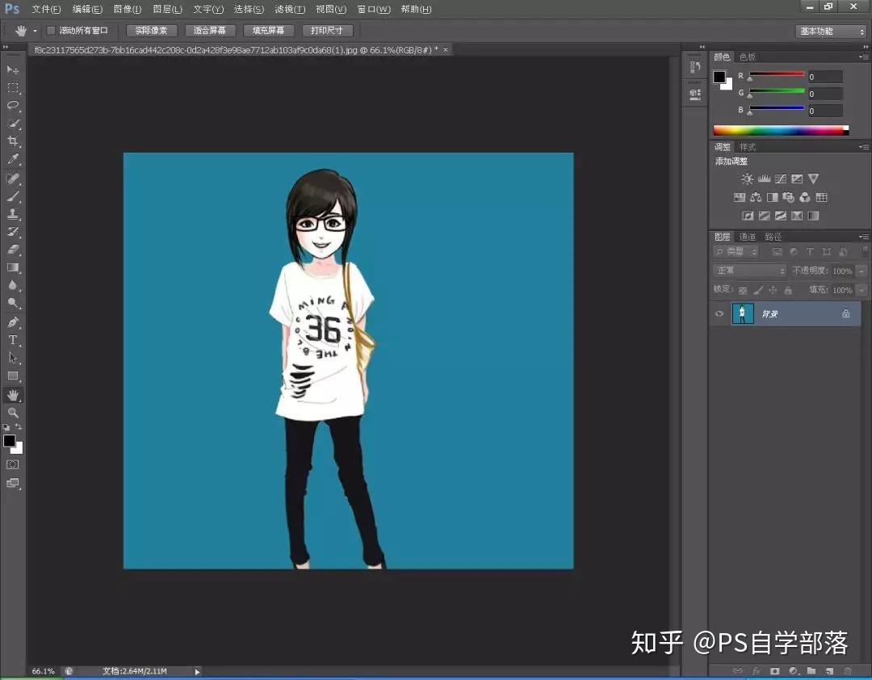
Task: Select the Crop tool
Action: 13,141
